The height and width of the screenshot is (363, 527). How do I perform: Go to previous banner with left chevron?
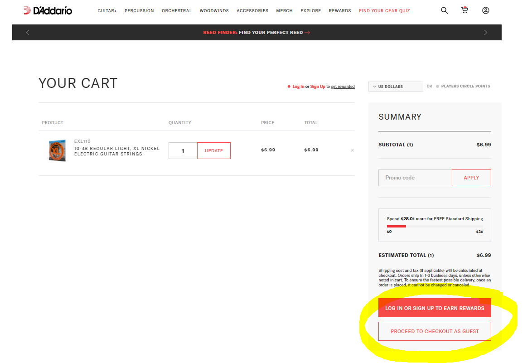(x=28, y=32)
